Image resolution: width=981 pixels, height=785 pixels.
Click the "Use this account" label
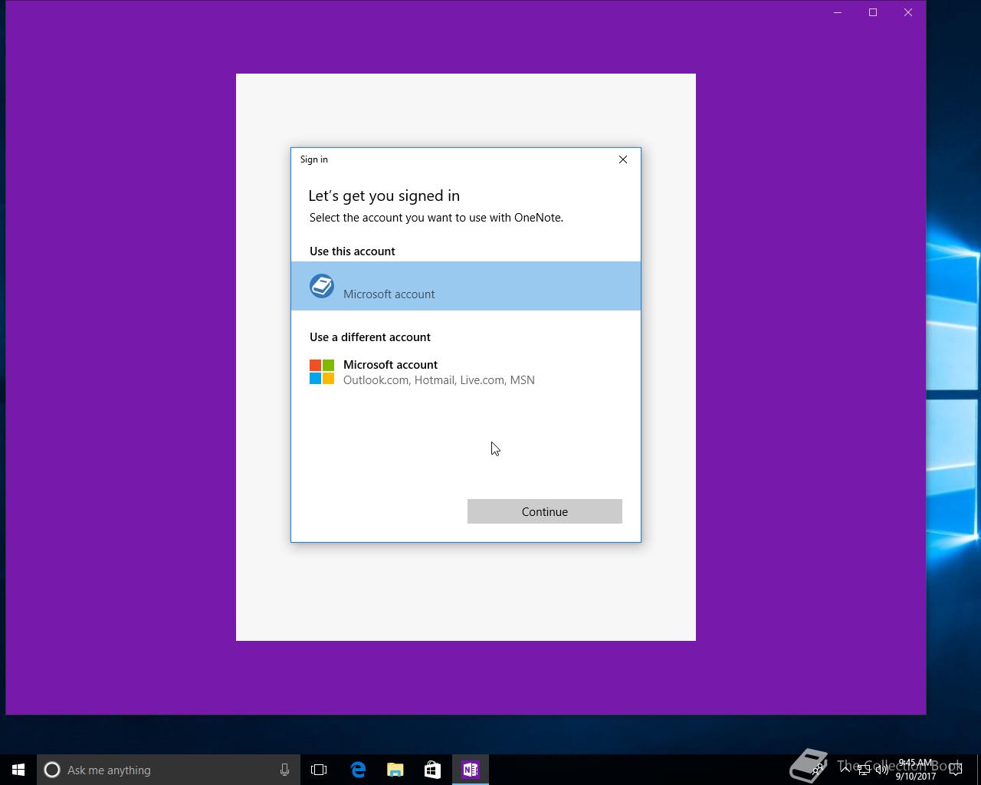[353, 251]
